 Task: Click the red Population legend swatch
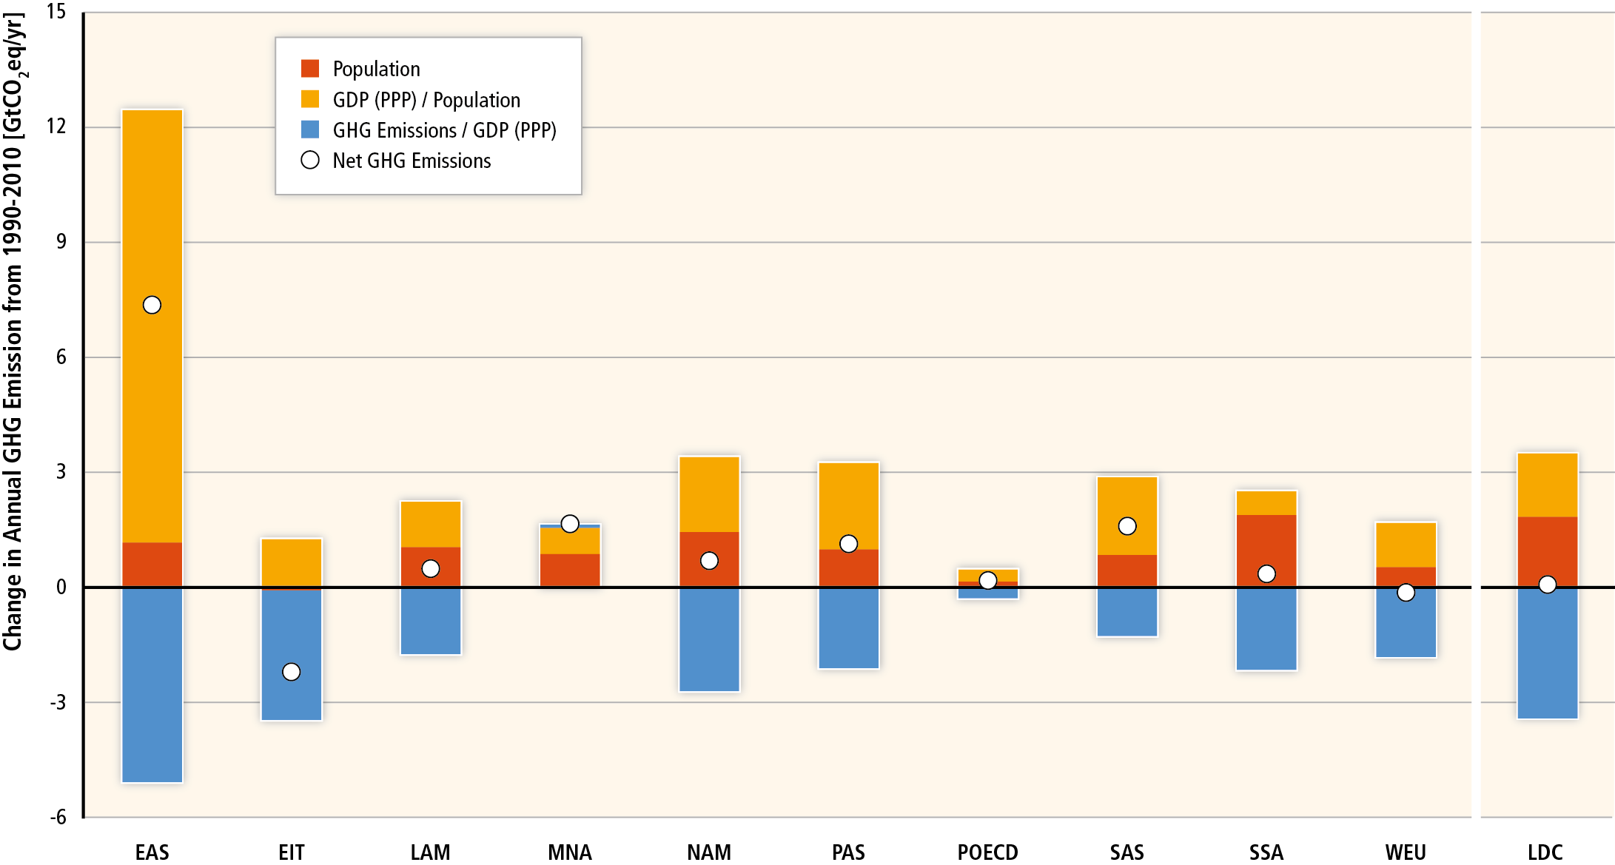(x=310, y=69)
